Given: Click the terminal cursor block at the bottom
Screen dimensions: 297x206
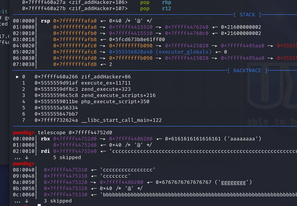Looking at the screenshot, I should coord(39,205).
